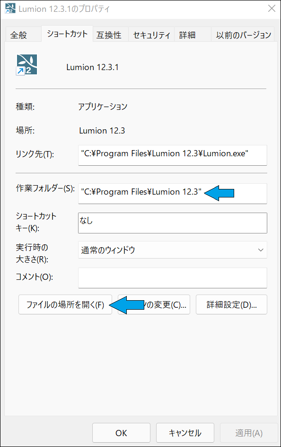The height and width of the screenshot is (447, 281).
Task: Open the 以前のバージョン tab
Action: (243, 35)
